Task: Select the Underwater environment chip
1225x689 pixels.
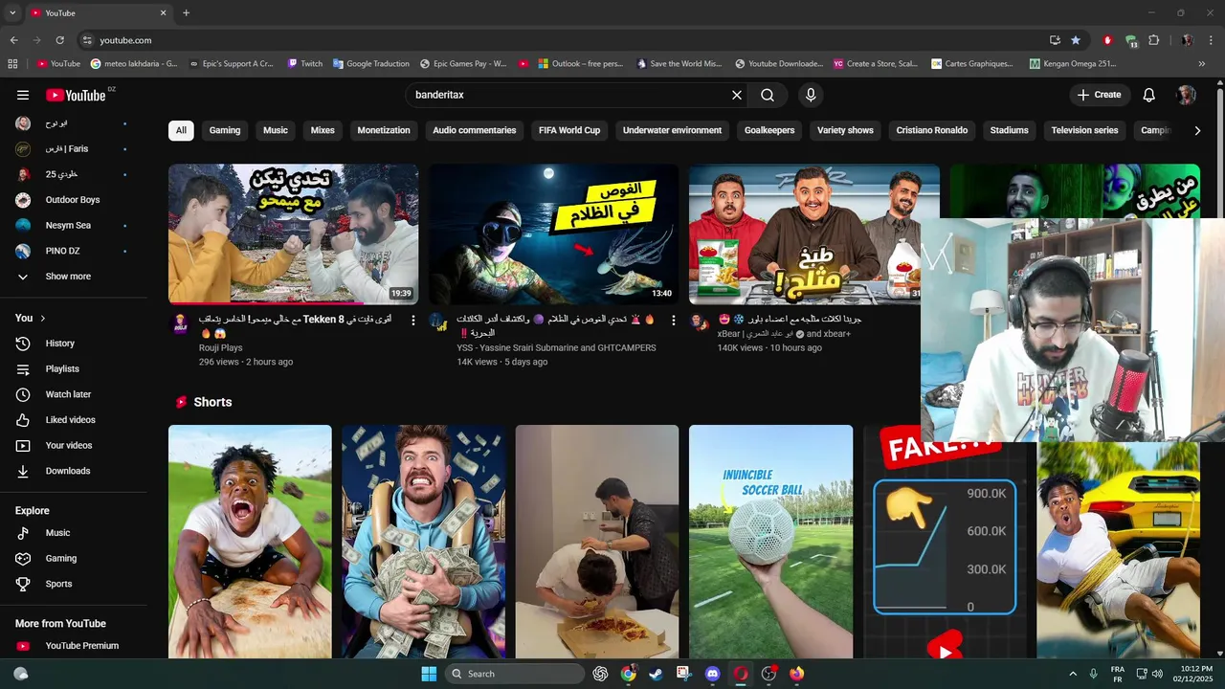Action: tap(672, 130)
